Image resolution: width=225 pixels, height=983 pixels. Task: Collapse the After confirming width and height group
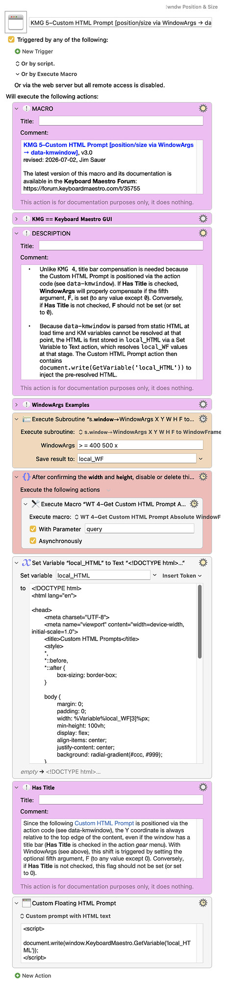point(17,477)
